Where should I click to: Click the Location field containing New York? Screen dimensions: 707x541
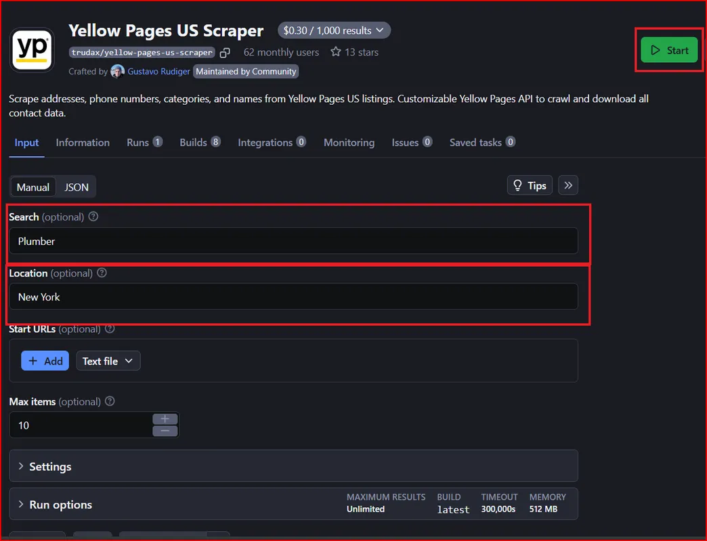[293, 297]
